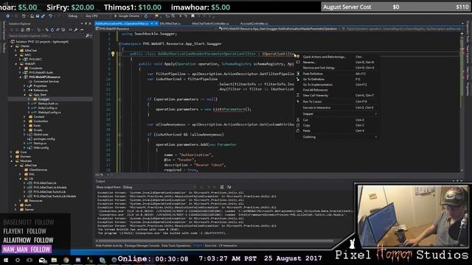Image resolution: width=472 pixels, height=265 pixels.
Task: Switch to the AccountController.cs tab
Action: (254, 24)
